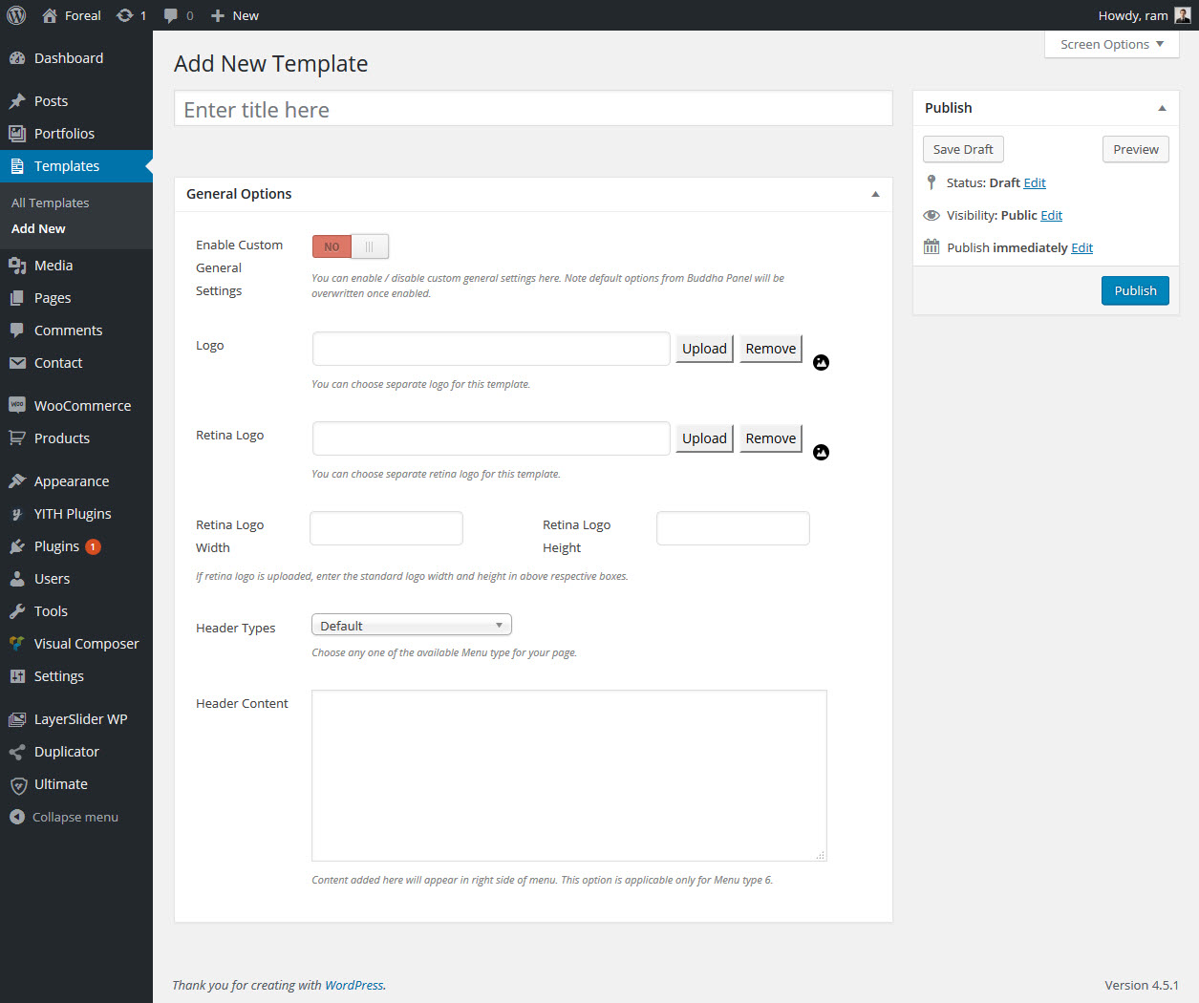Click the Pages icon in sidebar
Viewport: 1199px width, 1003px height.
point(17,298)
